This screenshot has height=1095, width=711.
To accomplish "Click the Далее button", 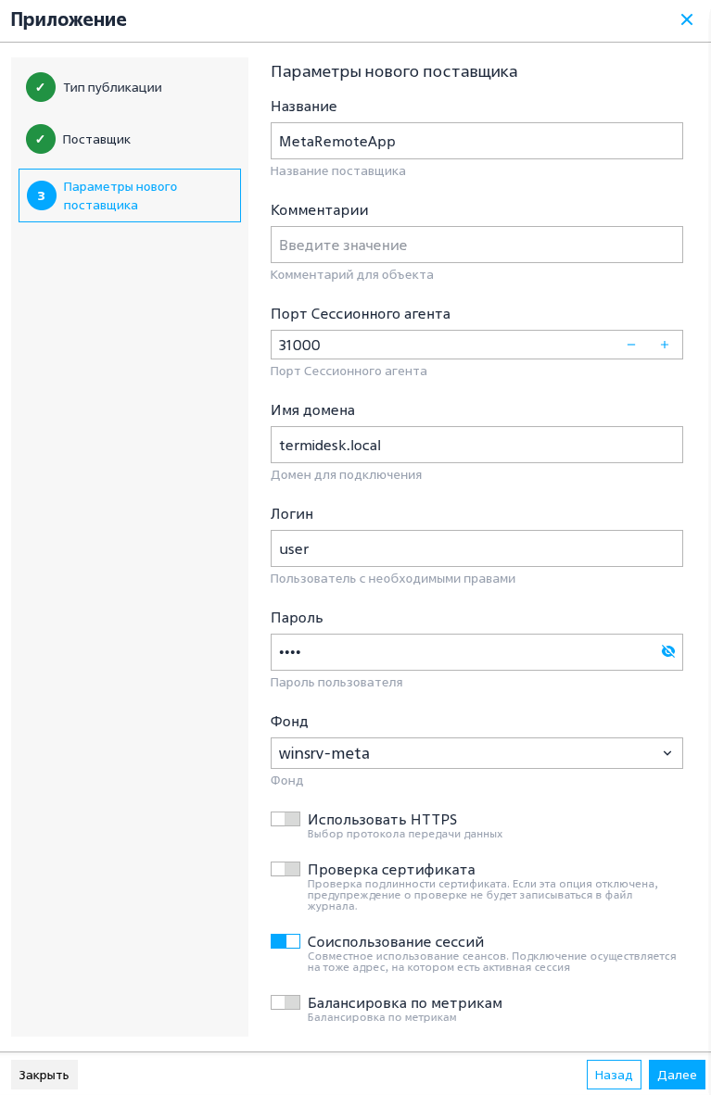I will 677,1075.
